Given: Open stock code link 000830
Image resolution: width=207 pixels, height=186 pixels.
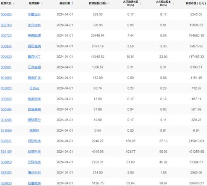Looking at the screenshot, I should pyautogui.click(x=6, y=57).
